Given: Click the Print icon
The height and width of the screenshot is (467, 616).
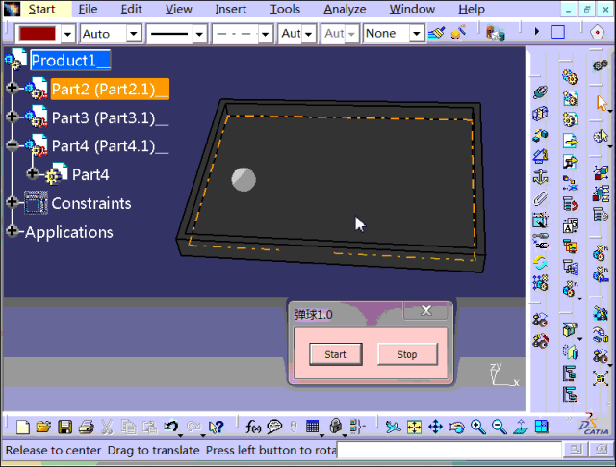Looking at the screenshot, I should coord(86,427).
